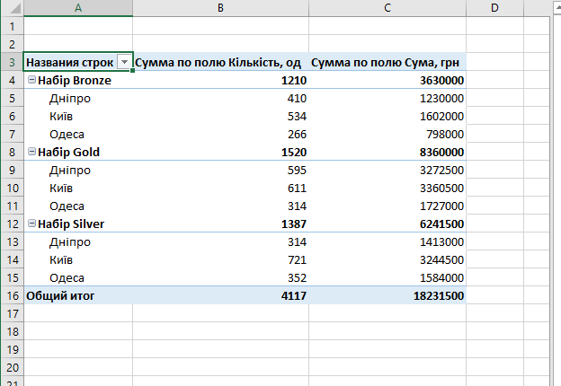The height and width of the screenshot is (386, 561).
Task: Select Одеса under Набір Bronze
Action: 78,134
